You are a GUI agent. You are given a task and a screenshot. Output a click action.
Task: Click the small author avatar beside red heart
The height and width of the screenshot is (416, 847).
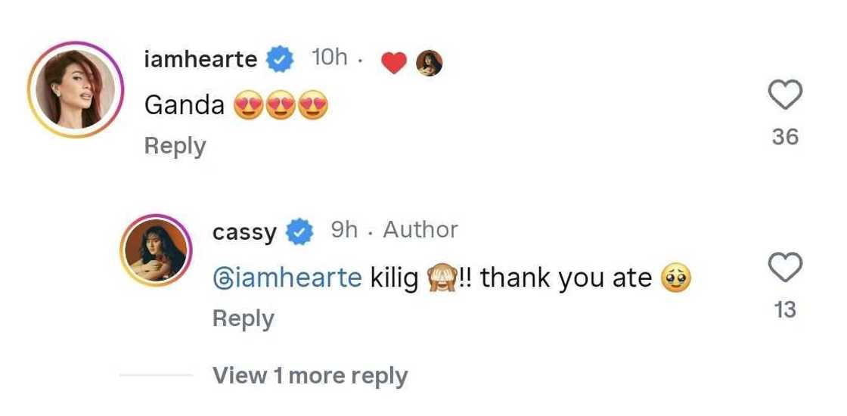coord(429,64)
